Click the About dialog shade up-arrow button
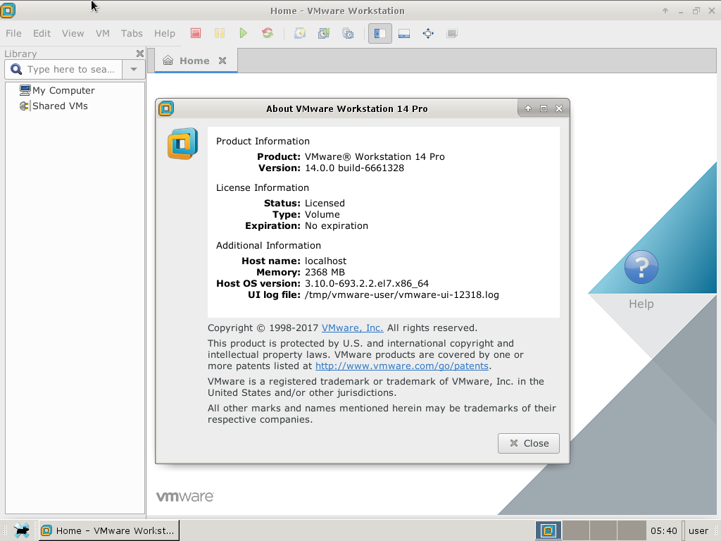This screenshot has height=541, width=721. click(x=528, y=108)
